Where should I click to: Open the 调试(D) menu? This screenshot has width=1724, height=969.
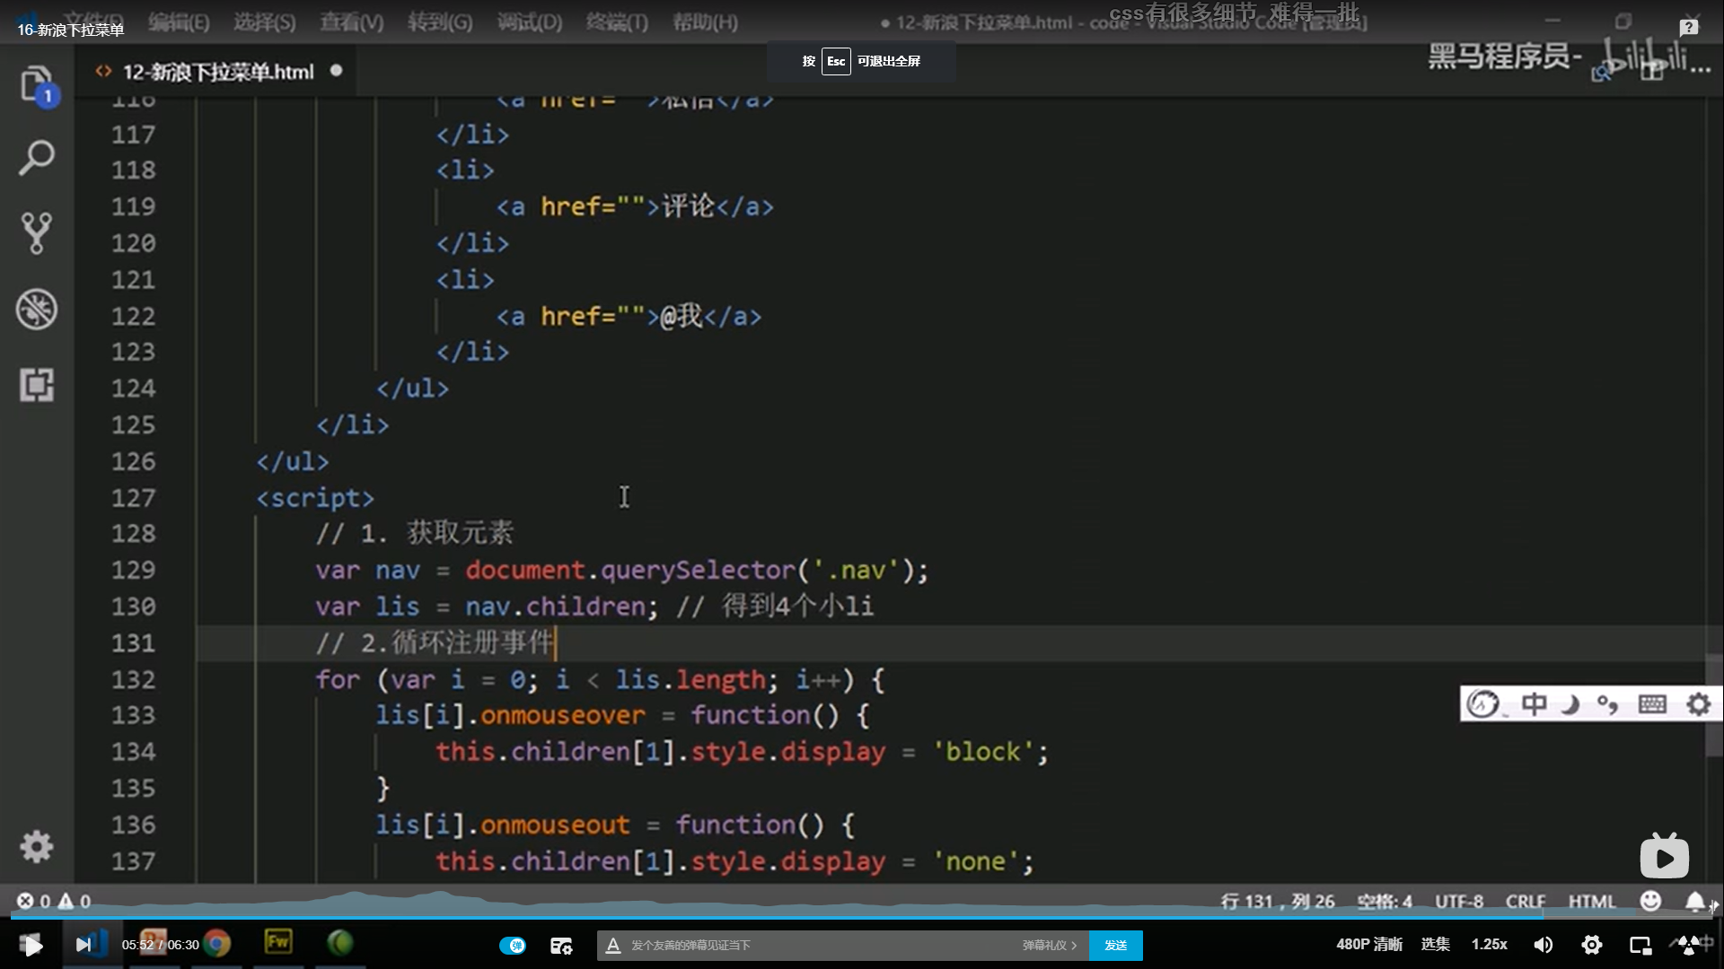pyautogui.click(x=530, y=22)
